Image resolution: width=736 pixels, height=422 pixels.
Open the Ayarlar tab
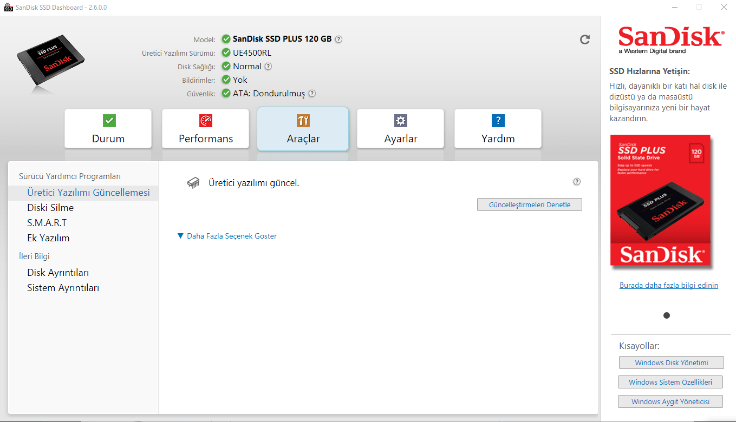(x=401, y=129)
